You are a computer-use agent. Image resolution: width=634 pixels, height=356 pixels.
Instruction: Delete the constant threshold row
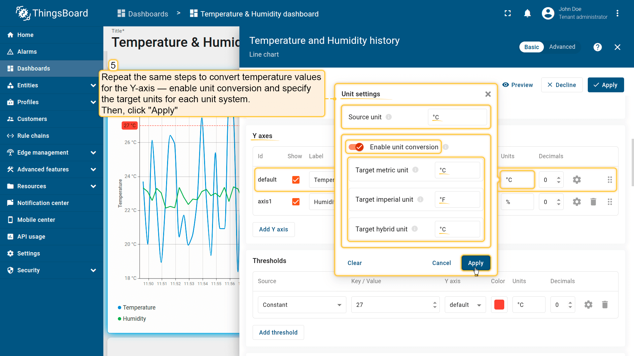[x=605, y=305]
